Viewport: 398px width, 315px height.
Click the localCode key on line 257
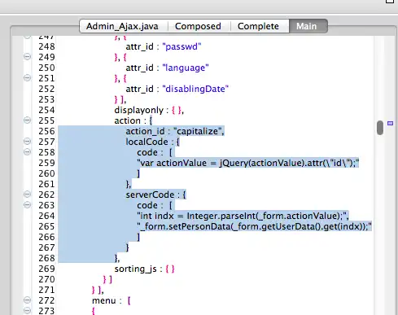(x=147, y=142)
